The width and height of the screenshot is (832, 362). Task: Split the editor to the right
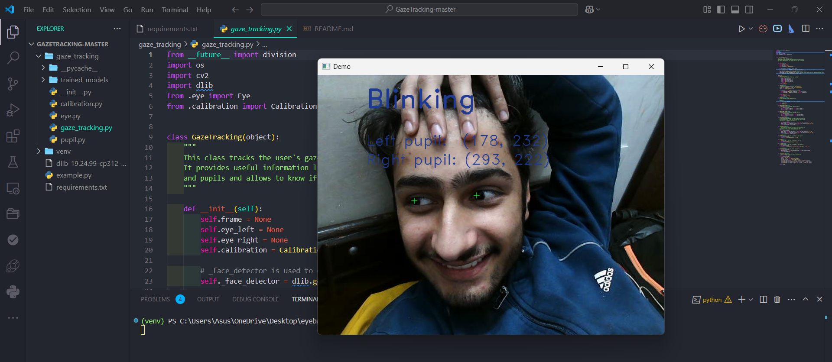point(806,29)
